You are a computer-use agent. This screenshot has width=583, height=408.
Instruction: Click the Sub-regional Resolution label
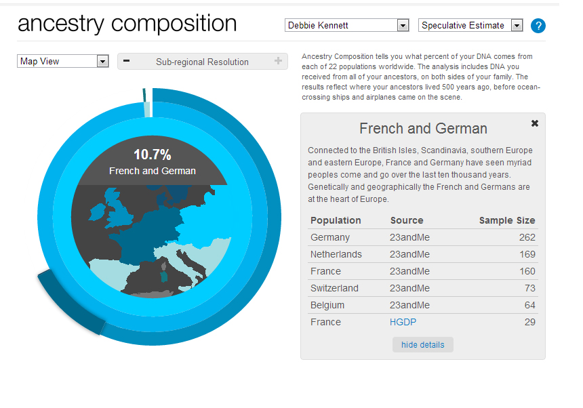click(x=202, y=62)
